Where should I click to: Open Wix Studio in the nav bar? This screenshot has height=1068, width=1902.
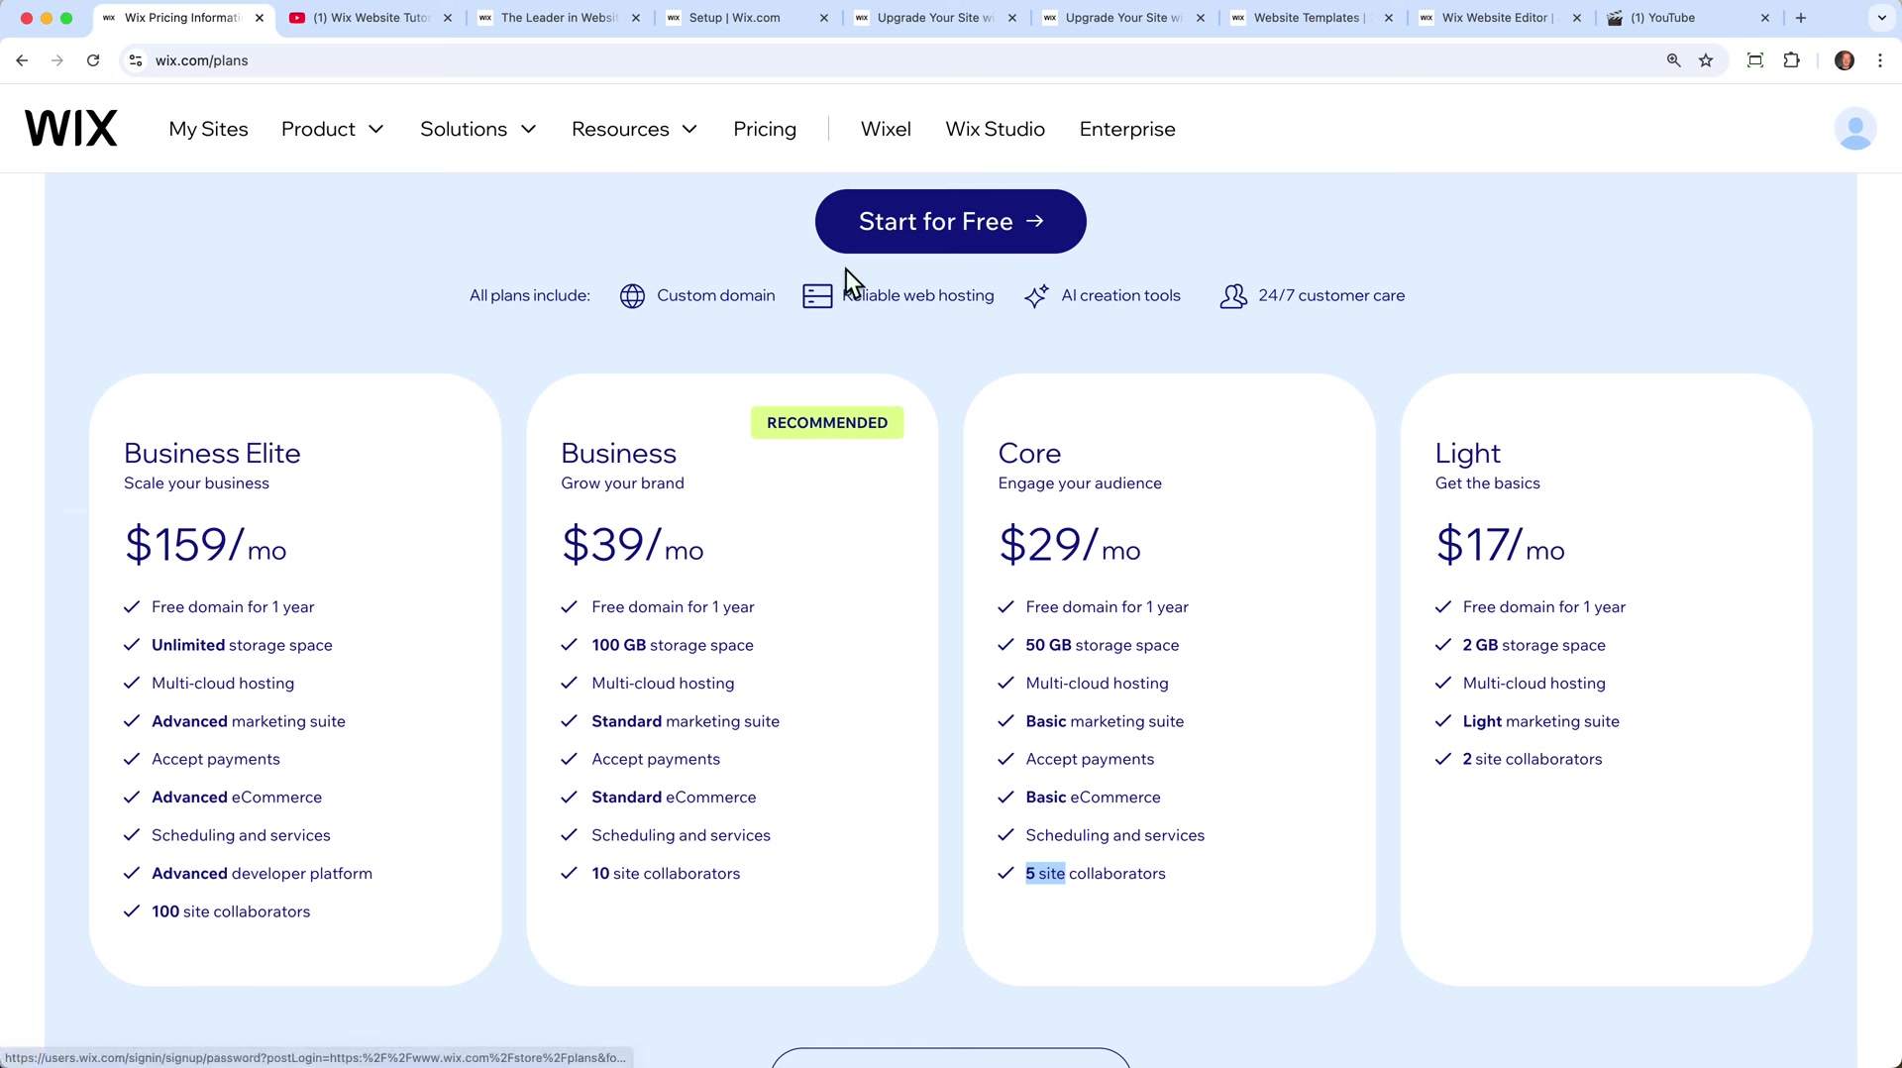[x=995, y=129]
